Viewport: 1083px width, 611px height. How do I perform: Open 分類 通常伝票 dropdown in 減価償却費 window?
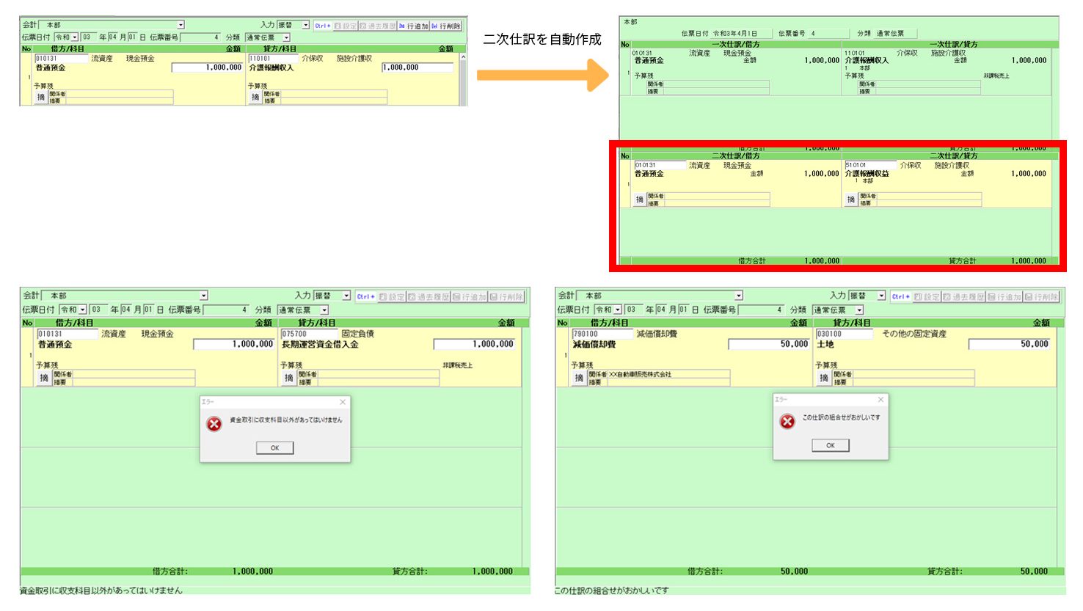pyautogui.click(x=859, y=310)
